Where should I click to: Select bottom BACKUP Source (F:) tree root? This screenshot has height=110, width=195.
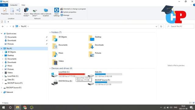pos(14,88)
